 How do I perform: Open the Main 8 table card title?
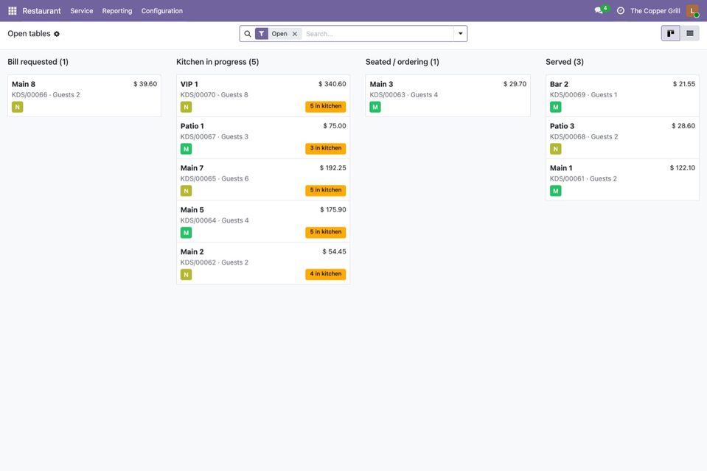click(x=24, y=84)
